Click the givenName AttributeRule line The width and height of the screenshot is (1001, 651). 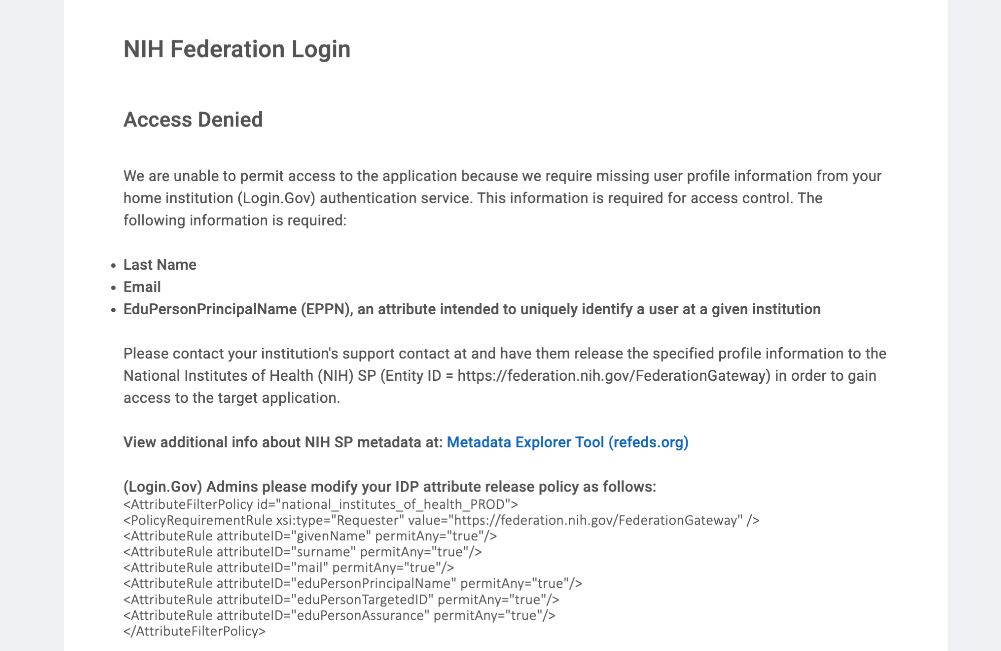point(310,536)
